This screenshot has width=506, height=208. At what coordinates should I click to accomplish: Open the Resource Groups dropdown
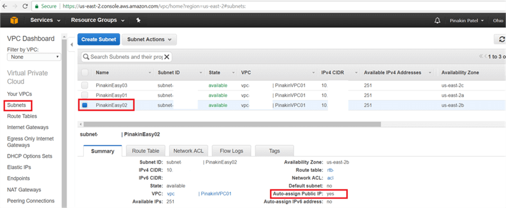(98, 20)
